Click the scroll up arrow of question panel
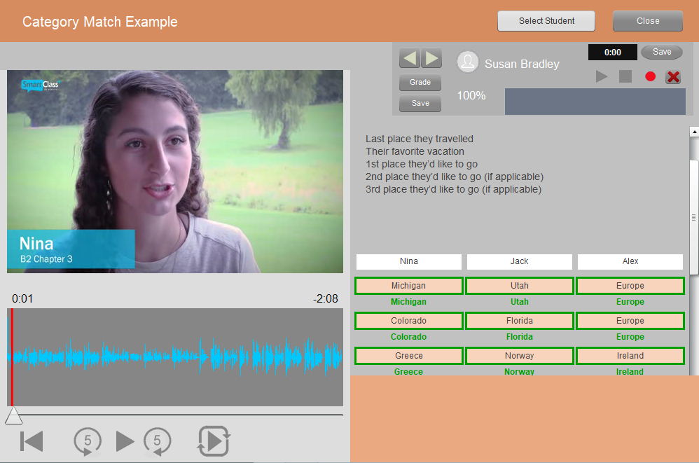This screenshot has width=699, height=463. pos(694,132)
